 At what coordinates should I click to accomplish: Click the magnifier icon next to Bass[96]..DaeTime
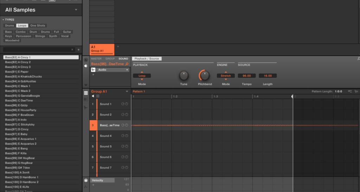[127, 64]
